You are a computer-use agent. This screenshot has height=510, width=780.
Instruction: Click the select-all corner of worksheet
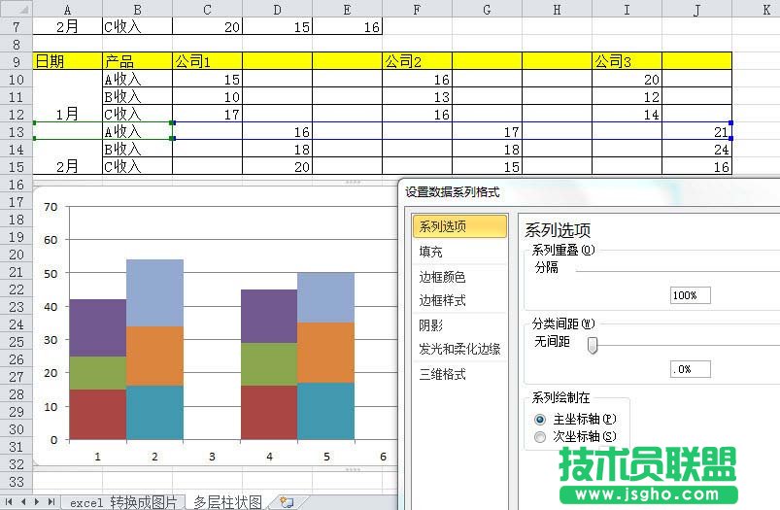pyautogui.click(x=16, y=9)
